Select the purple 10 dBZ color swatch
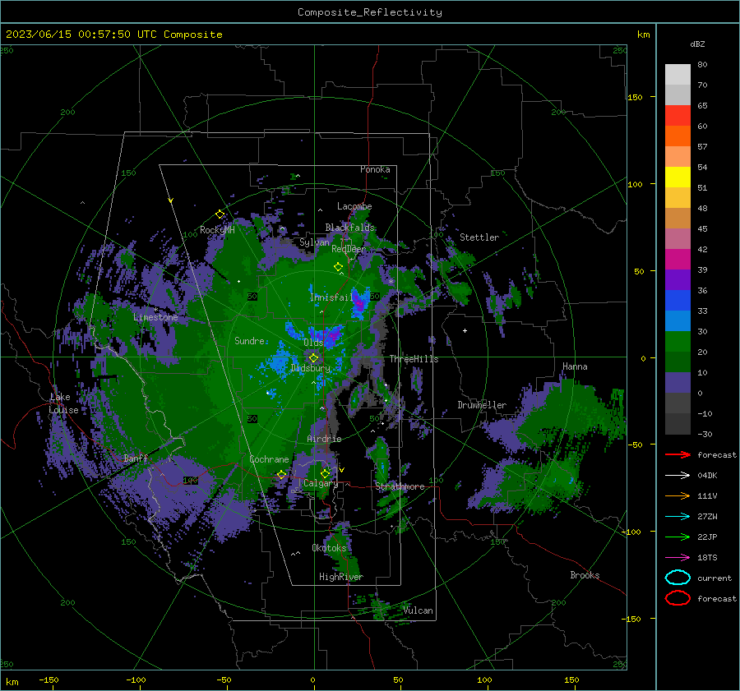This screenshot has width=740, height=691. click(x=678, y=382)
